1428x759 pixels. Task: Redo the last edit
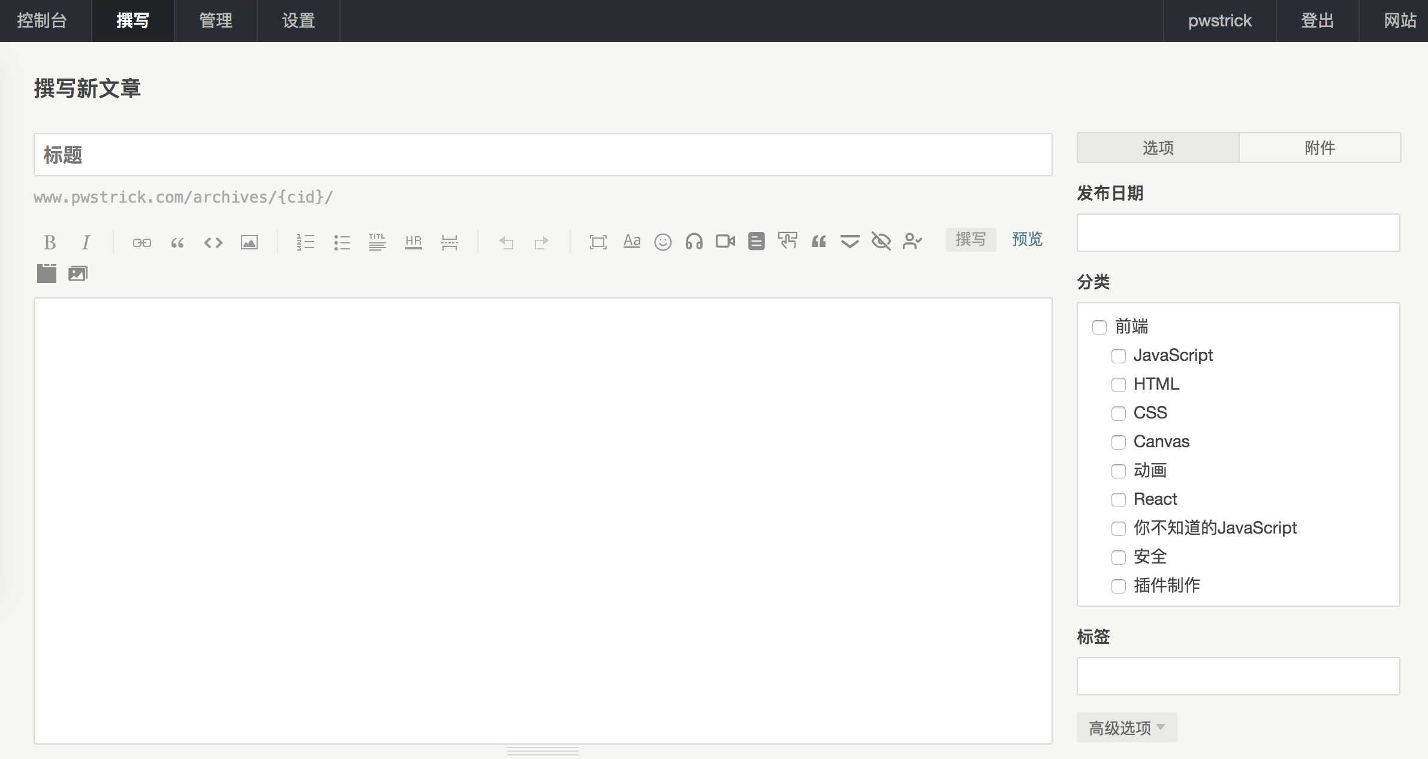point(542,242)
